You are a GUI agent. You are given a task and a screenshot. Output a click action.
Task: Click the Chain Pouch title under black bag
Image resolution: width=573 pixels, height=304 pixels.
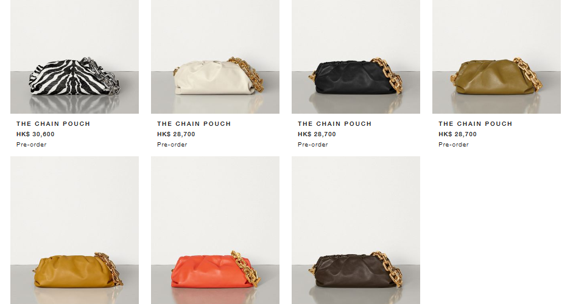point(335,123)
